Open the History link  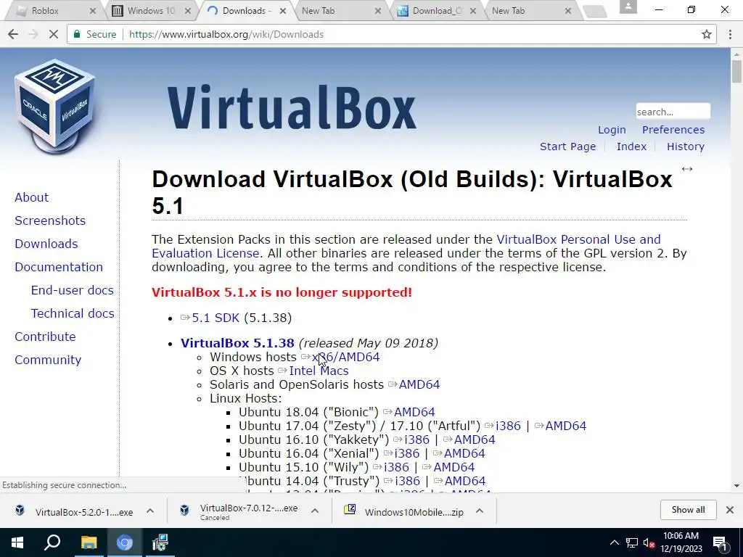(x=686, y=147)
